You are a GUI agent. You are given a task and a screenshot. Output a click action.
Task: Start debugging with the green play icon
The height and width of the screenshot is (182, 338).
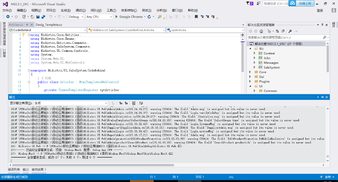116,17
